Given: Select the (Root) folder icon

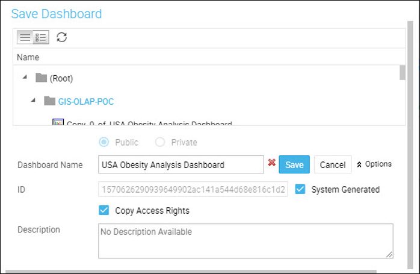Looking at the screenshot, I should 42,78.
